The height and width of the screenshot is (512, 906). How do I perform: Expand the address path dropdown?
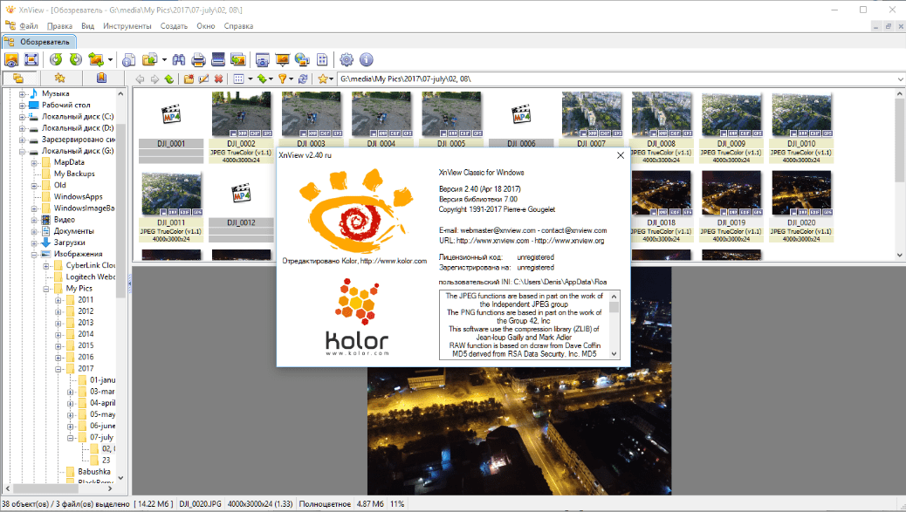[899, 79]
